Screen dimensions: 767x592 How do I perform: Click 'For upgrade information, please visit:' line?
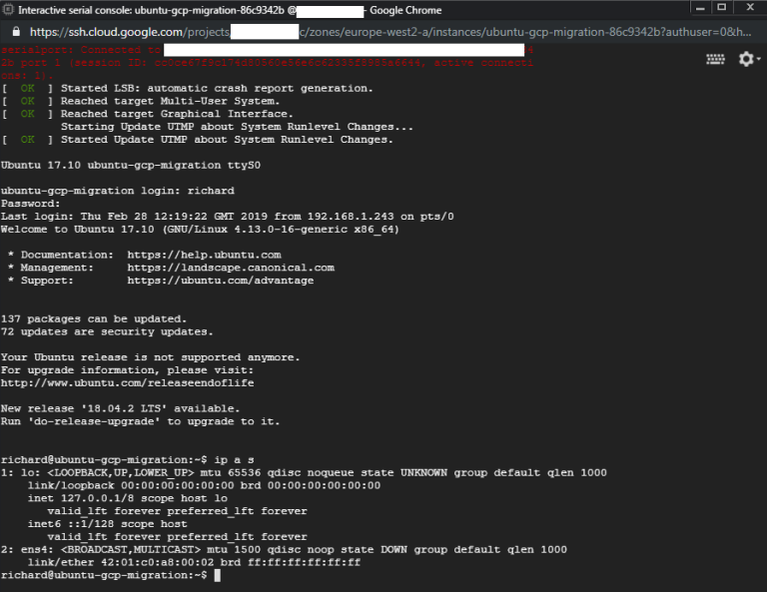coord(127,370)
